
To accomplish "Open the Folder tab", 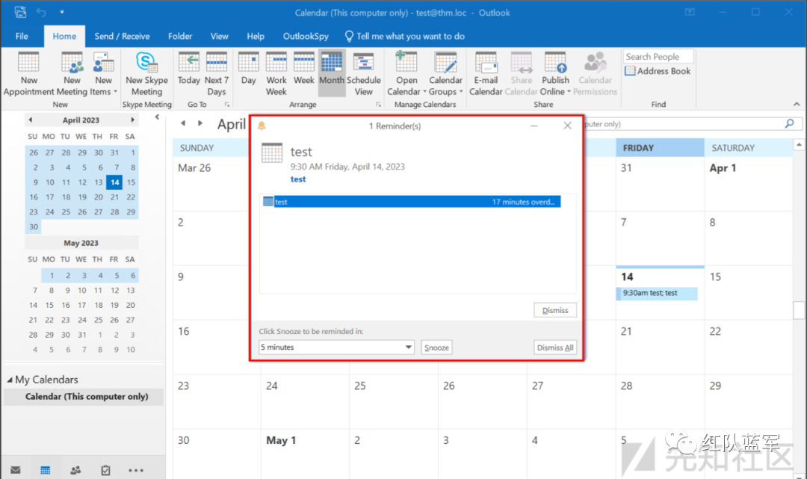I will [x=180, y=36].
